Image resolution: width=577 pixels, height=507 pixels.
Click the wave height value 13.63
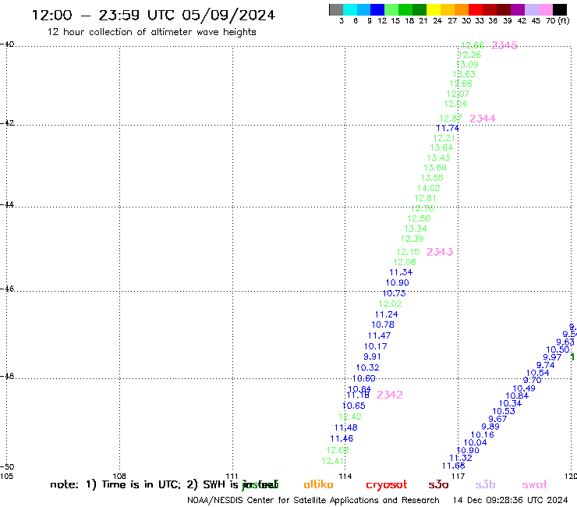tap(464, 74)
